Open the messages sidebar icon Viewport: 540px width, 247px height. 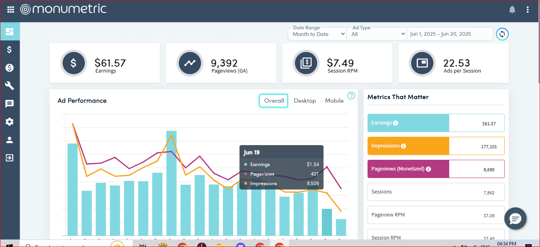10,104
